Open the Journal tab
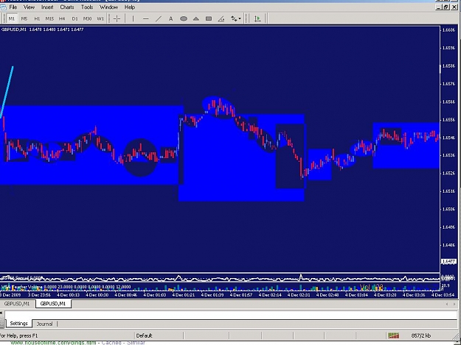The height and width of the screenshot is (345, 461). tap(44, 324)
